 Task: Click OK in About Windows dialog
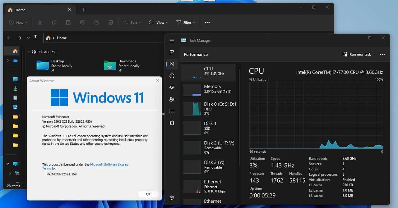click(x=148, y=194)
